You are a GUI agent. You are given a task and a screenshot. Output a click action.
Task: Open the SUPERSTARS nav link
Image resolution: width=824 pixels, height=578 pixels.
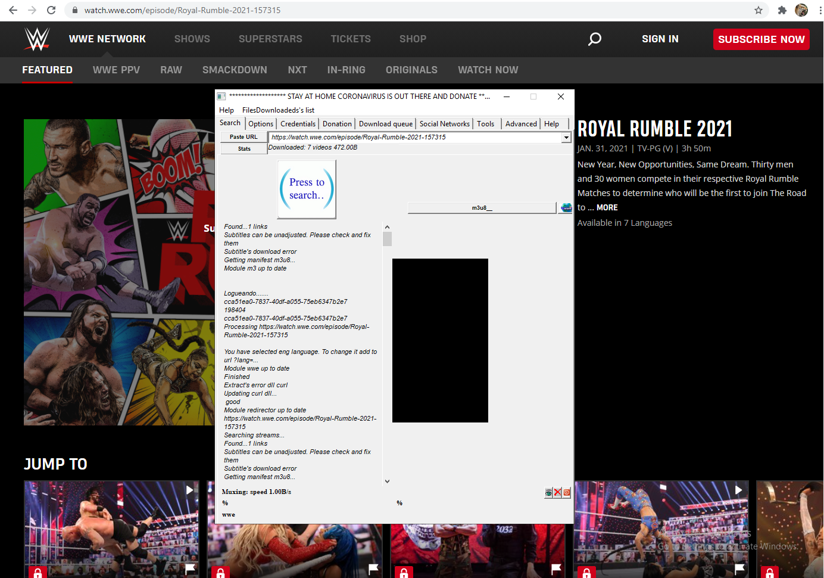[270, 39]
